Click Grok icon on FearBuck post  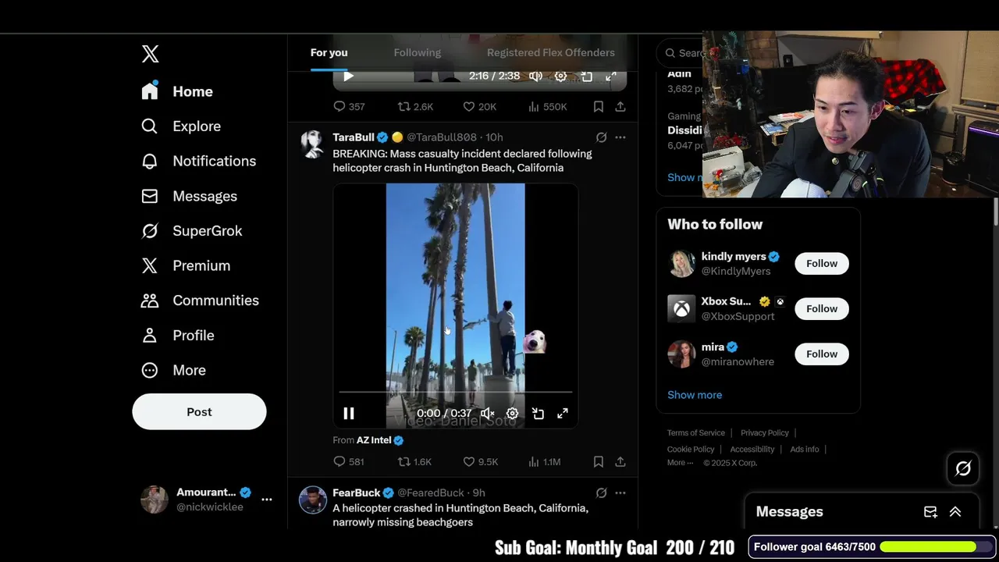[601, 493]
